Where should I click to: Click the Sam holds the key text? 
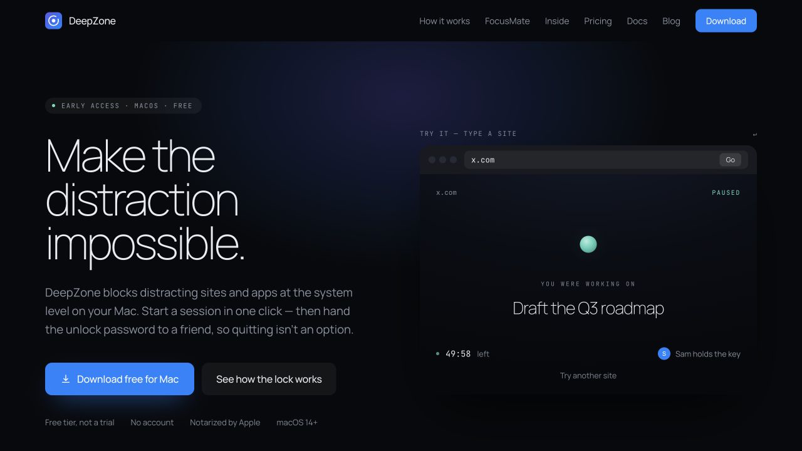(x=708, y=354)
